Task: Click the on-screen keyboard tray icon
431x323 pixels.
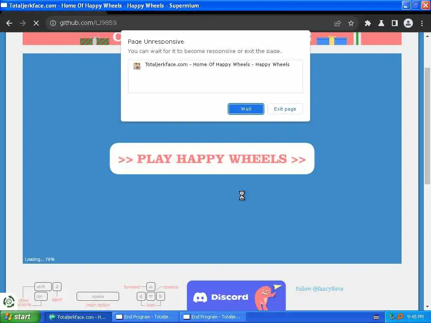Action: click(x=376, y=317)
